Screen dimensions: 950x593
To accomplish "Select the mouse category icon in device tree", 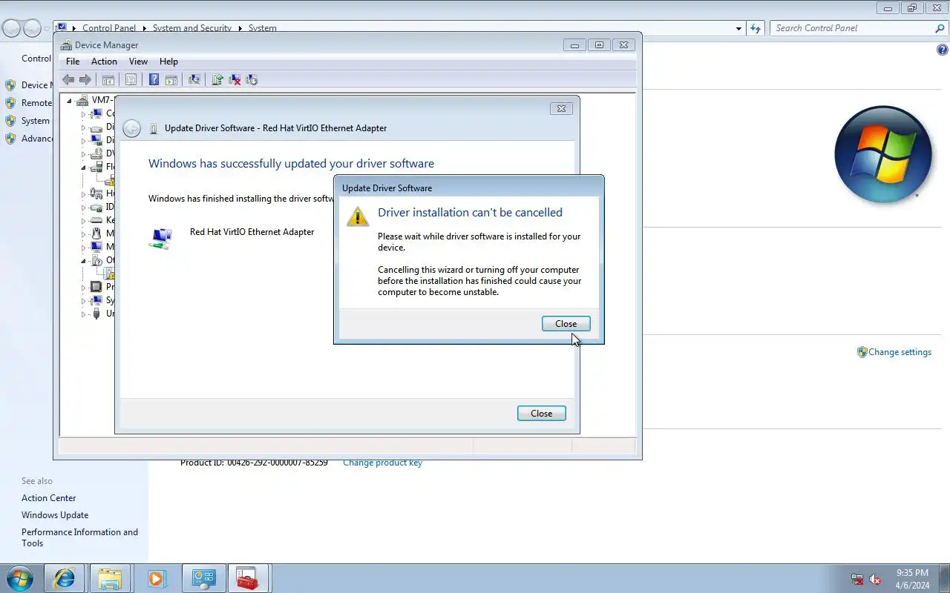I will [96, 233].
